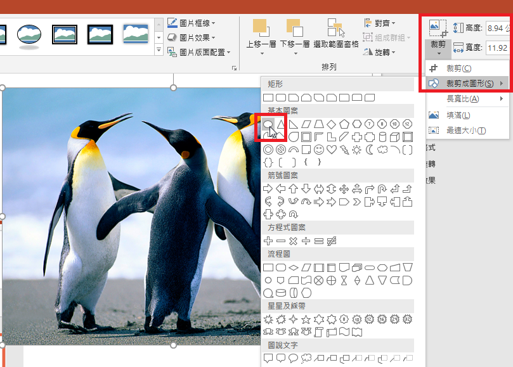Open 裁剪成圖形(S) submenu
513x367 pixels.
[x=467, y=84]
